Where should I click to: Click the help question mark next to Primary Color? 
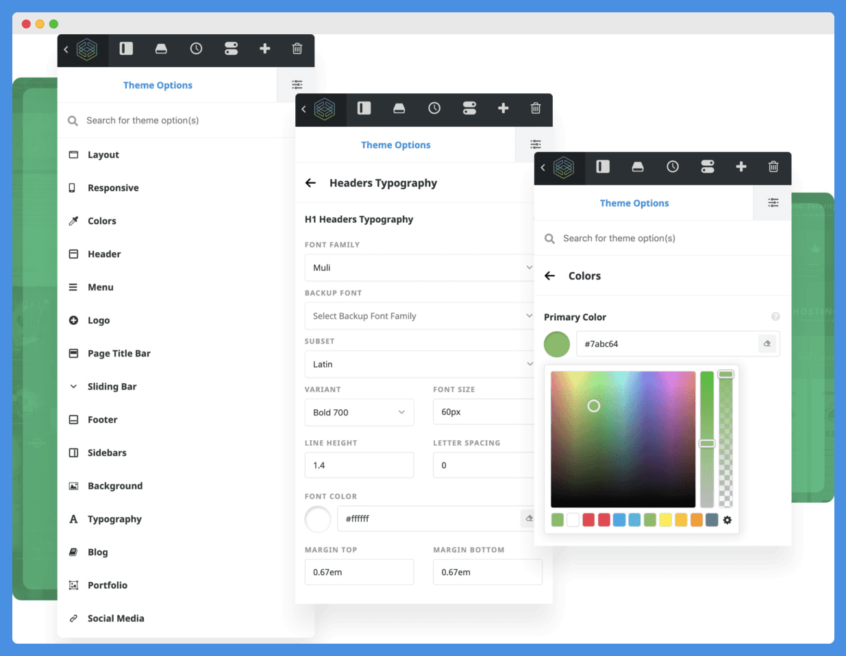pyautogui.click(x=775, y=316)
